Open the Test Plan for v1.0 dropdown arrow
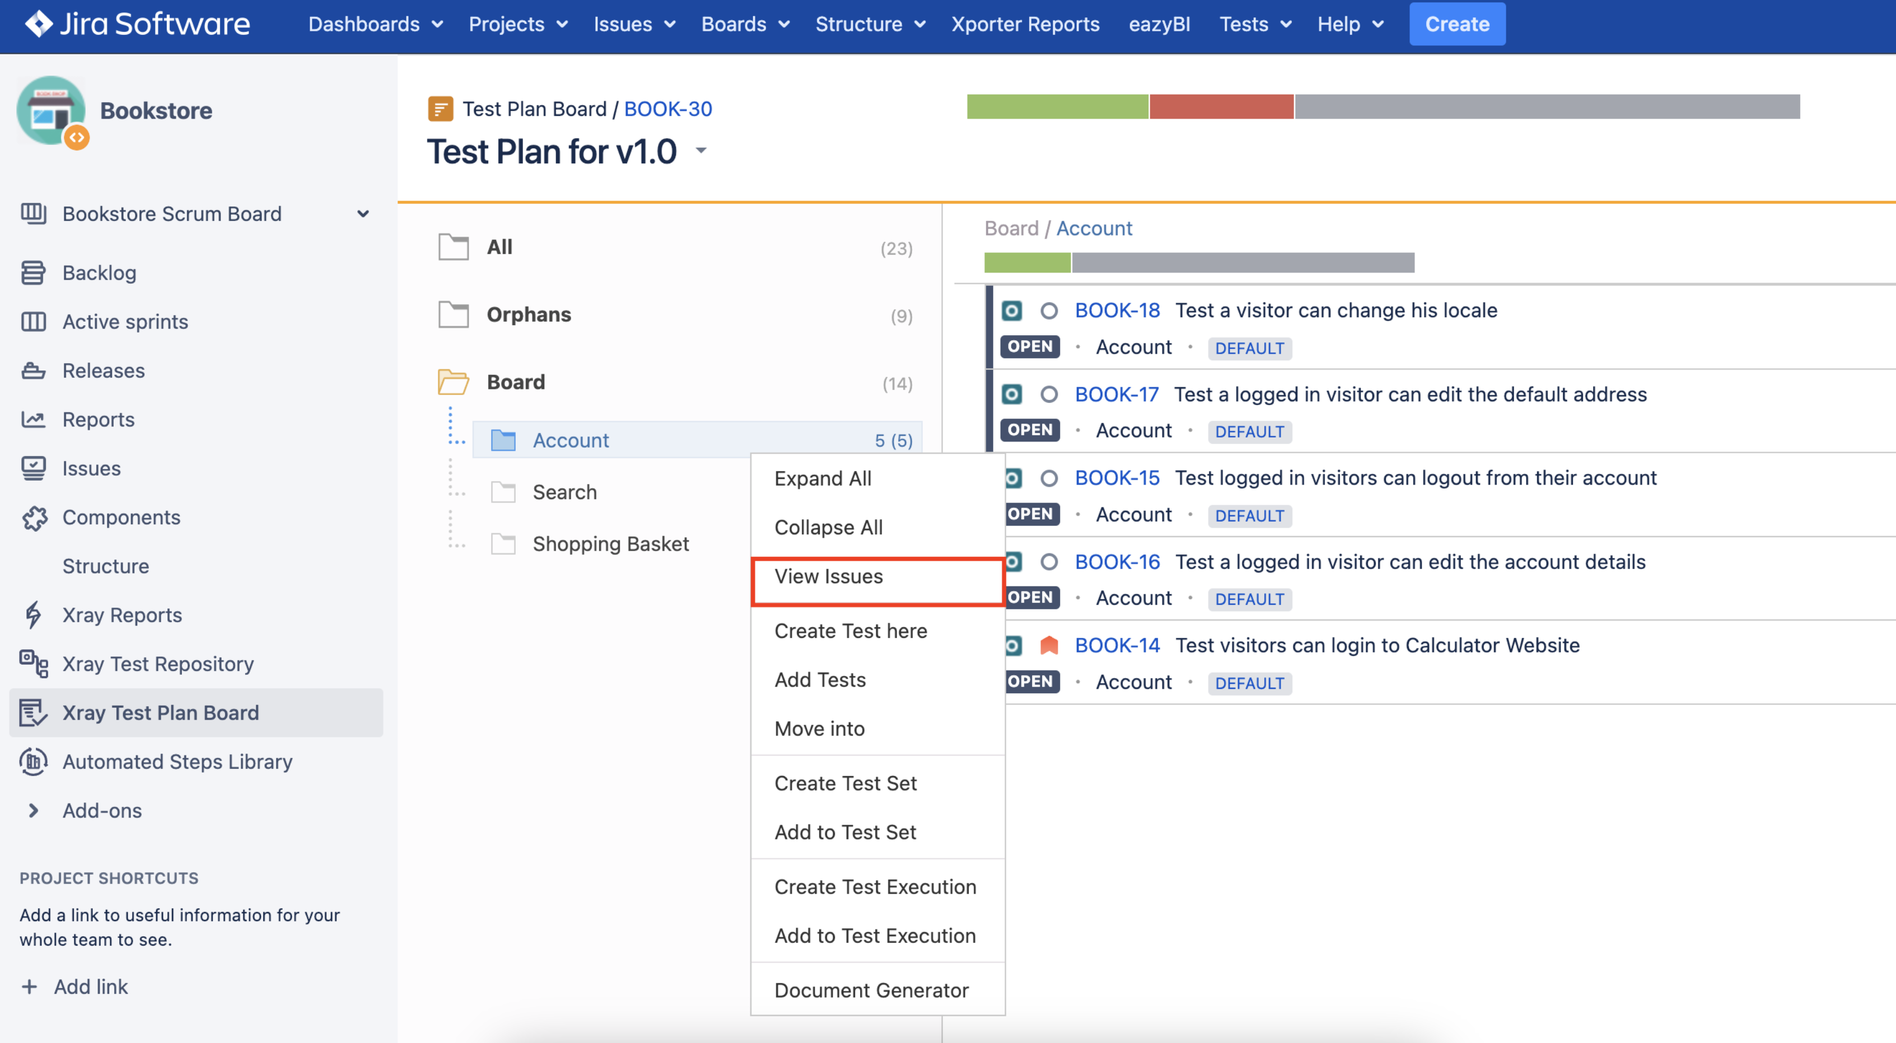This screenshot has height=1043, width=1896. [701, 151]
